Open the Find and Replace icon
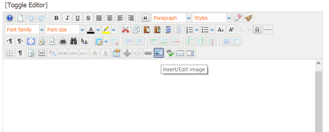Image resolution: width=329 pixels, height=132 pixels. [84, 41]
